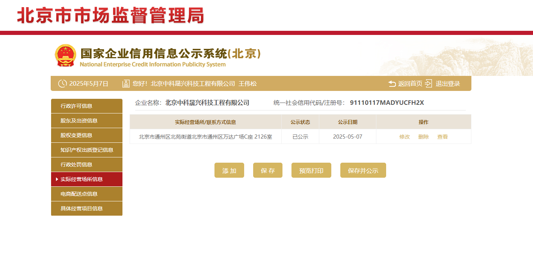Image resolution: width=533 pixels, height=272 pixels.
Task: Click the clock icon beside the date
Action: pos(62,83)
